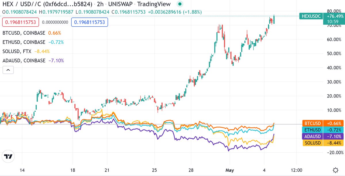Click the 12:00 label on time axis
The width and height of the screenshot is (345, 176).
coord(296,170)
